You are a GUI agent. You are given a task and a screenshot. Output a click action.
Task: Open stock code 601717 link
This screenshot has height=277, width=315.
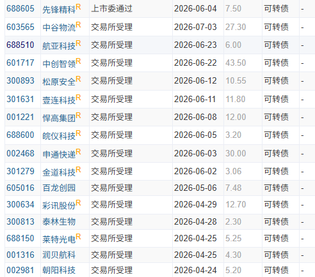(x=20, y=63)
